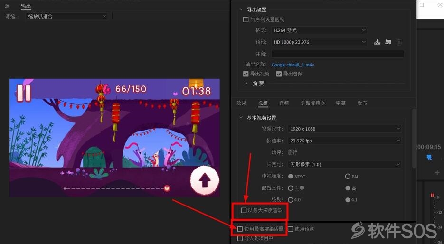Enable 与序列设置匹配 checkbox
Image resolution: width=444 pixels, height=244 pixels.
point(246,19)
